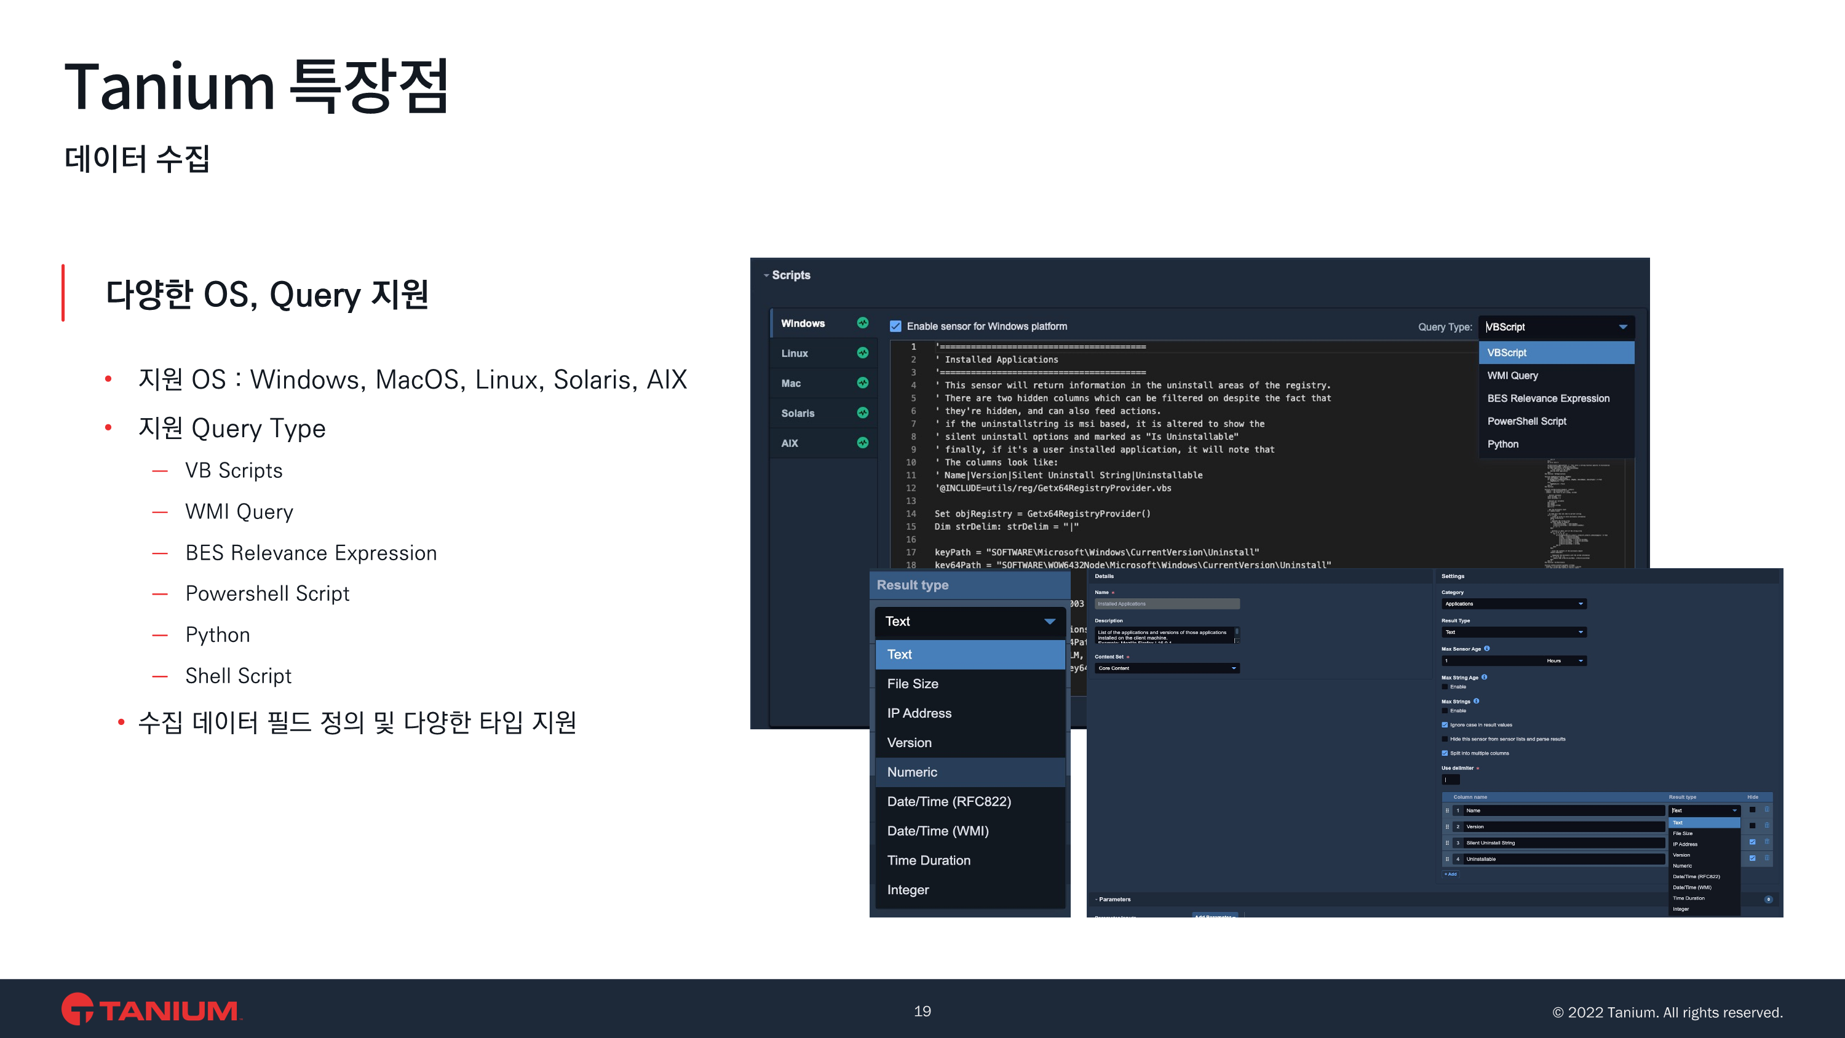Viewport: 1845px width, 1038px height.
Task: Uncheck Ignore case in result values
Action: click(x=1445, y=725)
